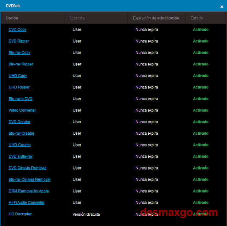This screenshot has width=227, height=226.
Task: Select Nunca expira in Video Converter row
Action: coord(146,111)
